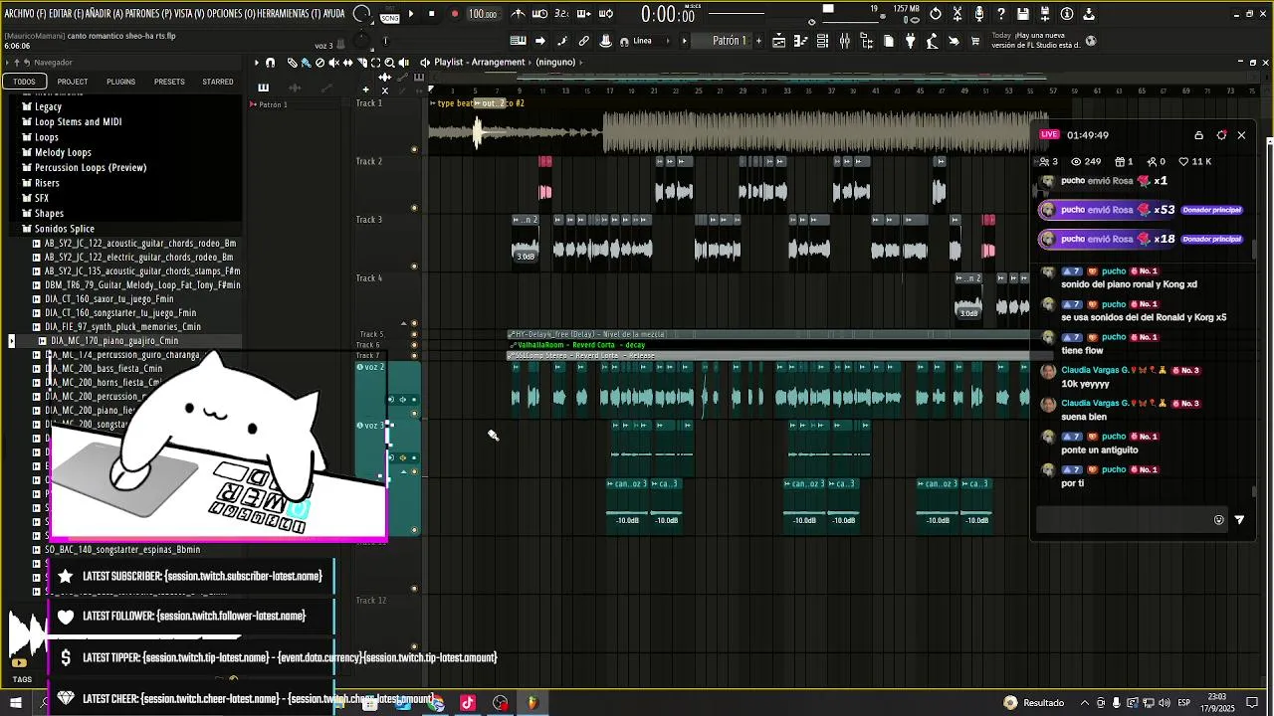Switch to the PLUGINS browser tab
Image resolution: width=1274 pixels, height=716 pixels.
click(x=120, y=82)
